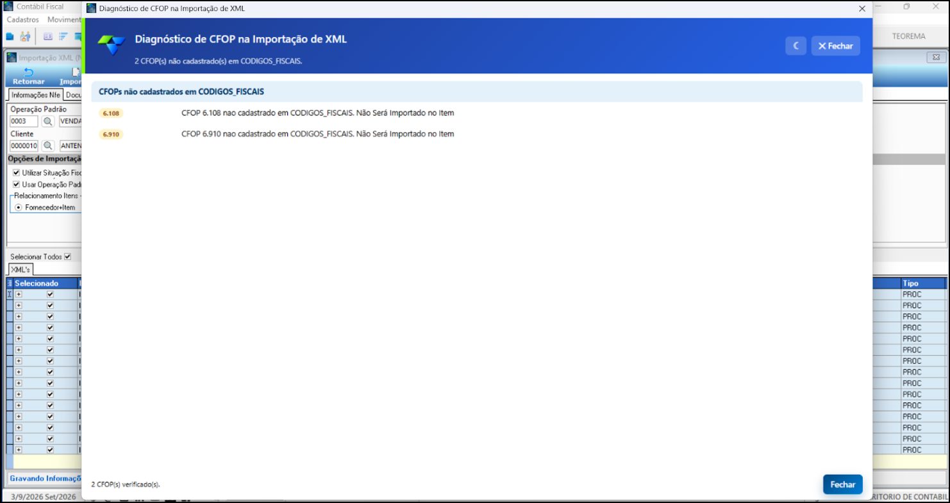Click the magnifier beside Cliente code
The width and height of the screenshot is (950, 503).
pyautogui.click(x=48, y=145)
